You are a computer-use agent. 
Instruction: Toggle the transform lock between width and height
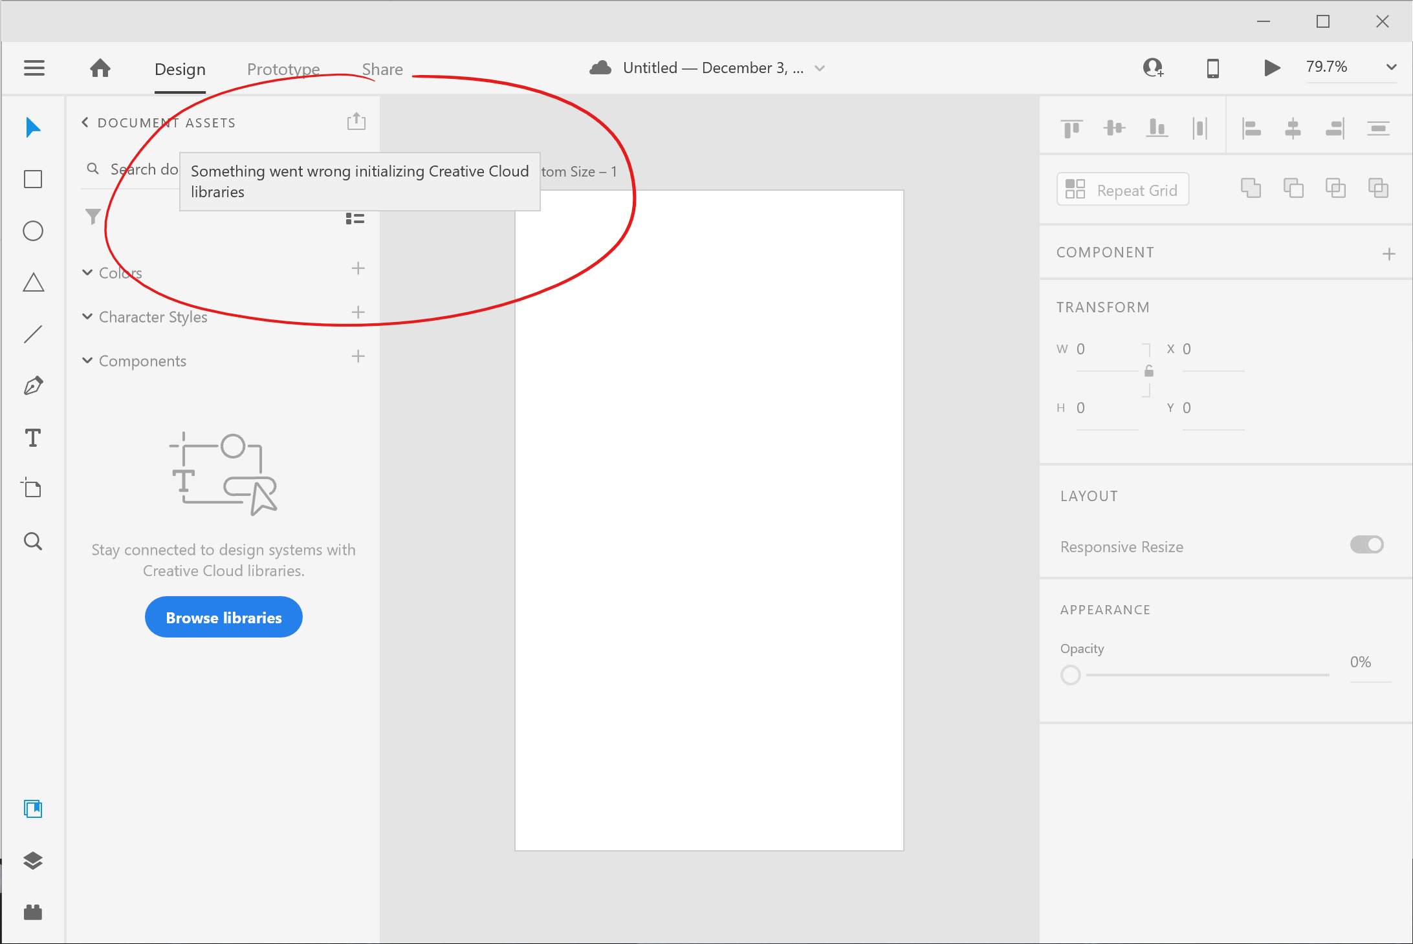click(1148, 370)
